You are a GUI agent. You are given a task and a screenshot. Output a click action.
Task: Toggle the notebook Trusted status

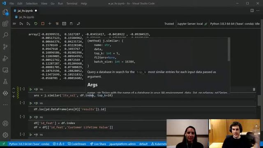click(x=169, y=24)
